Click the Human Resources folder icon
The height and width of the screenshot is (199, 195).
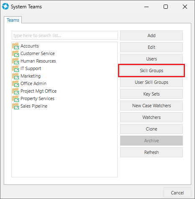coord(15,61)
